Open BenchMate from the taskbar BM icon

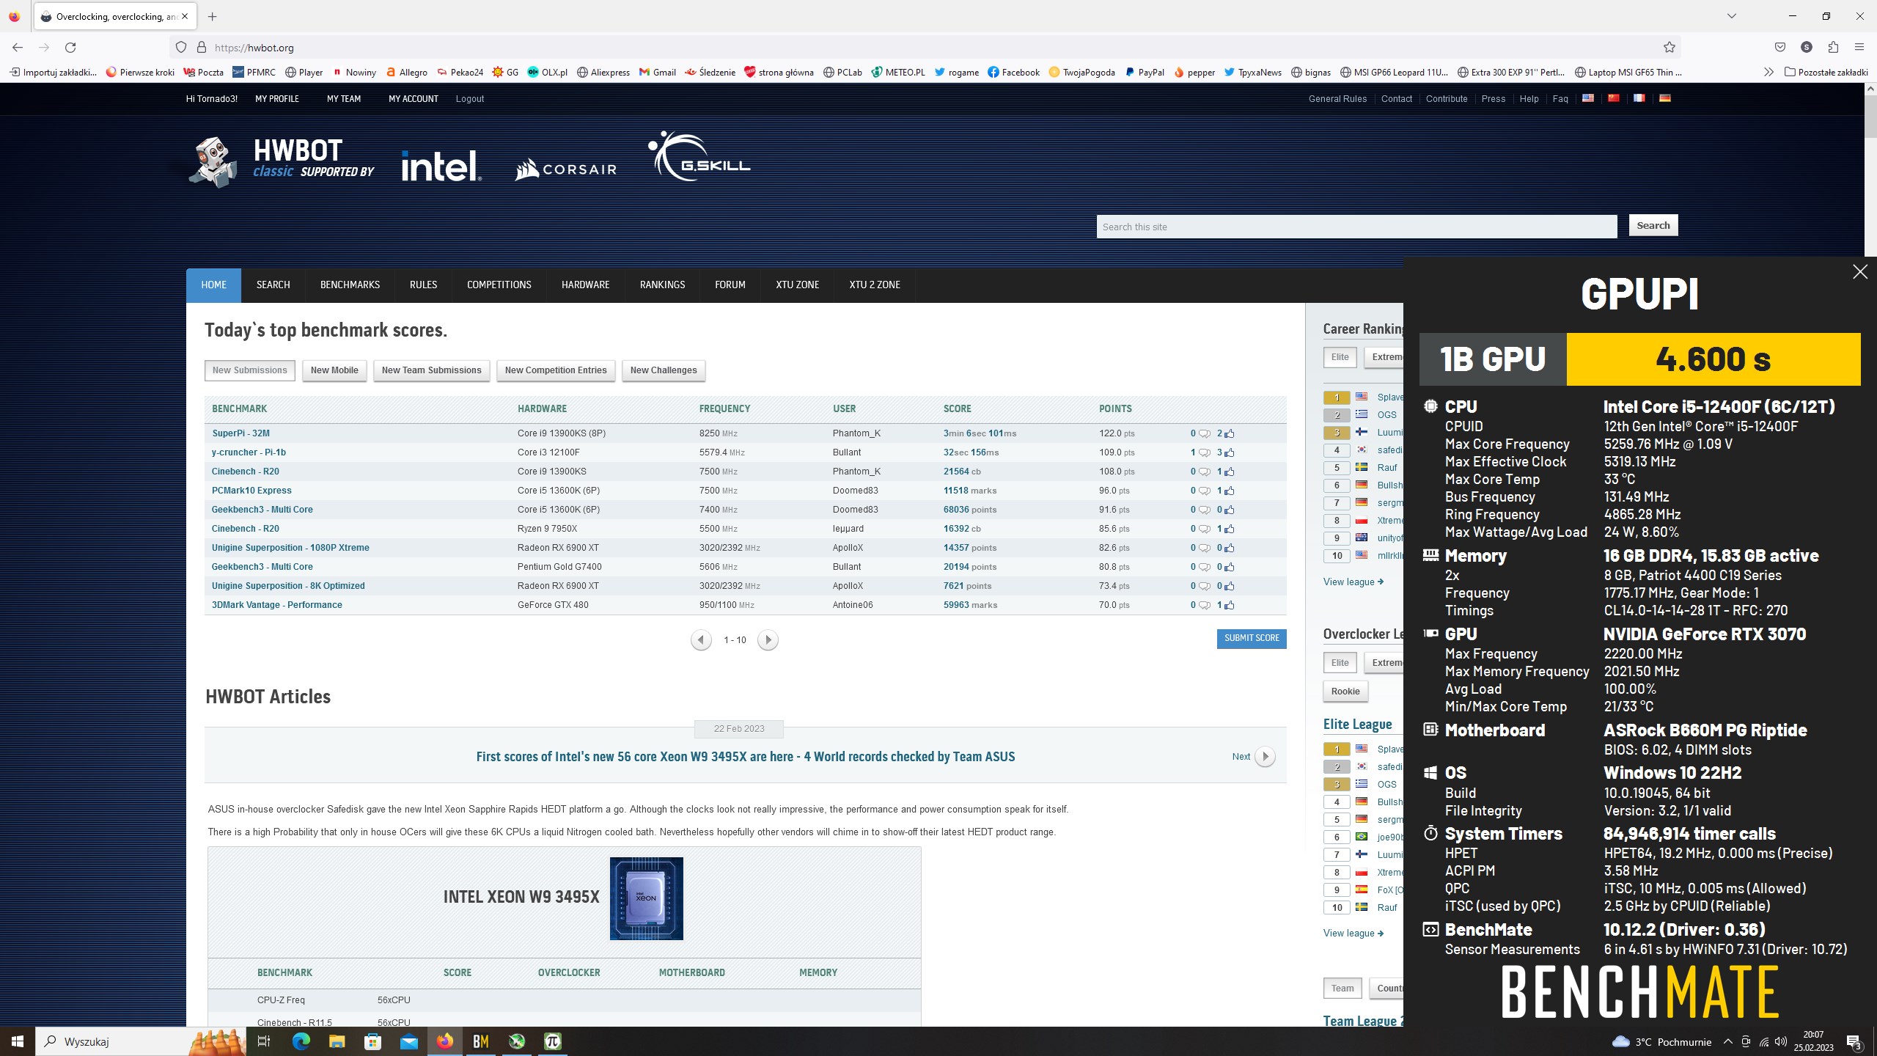(x=481, y=1041)
